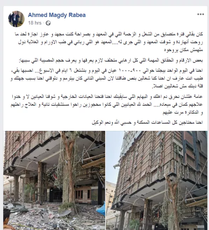The image size is (209, 230).
Task: Click the fourth paragraph about outpatient clinics
Action: coord(107,104)
